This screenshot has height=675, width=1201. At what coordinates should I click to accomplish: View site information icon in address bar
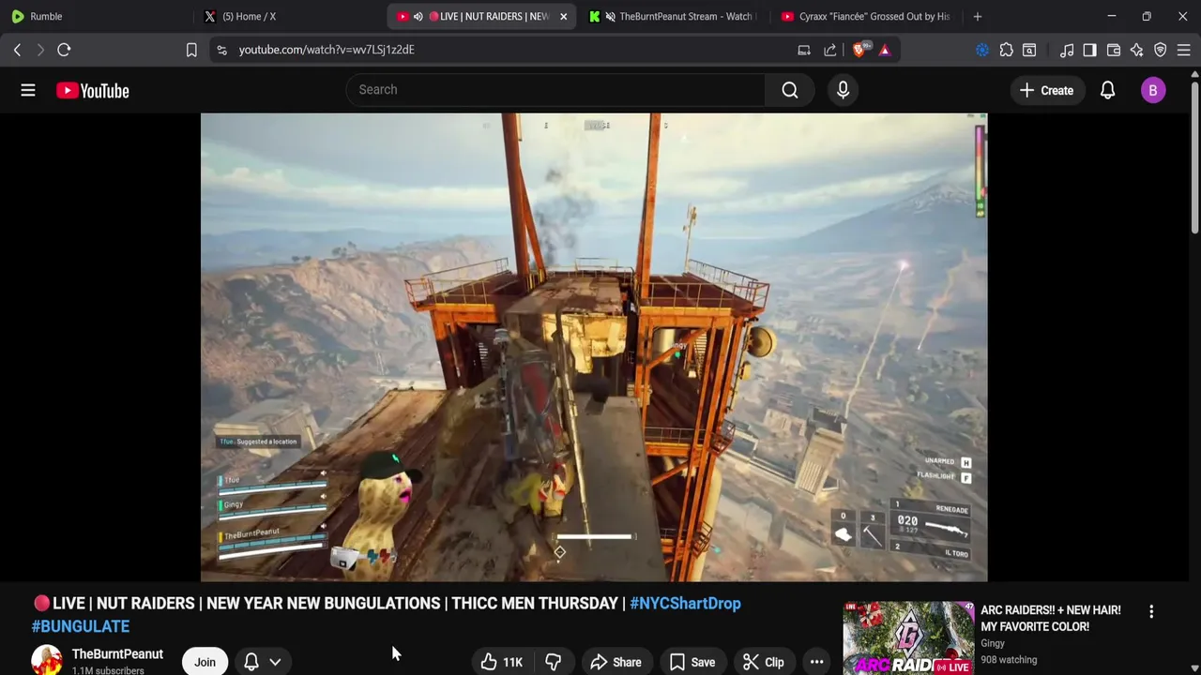[x=221, y=50]
